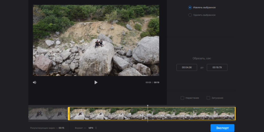264x132 pixels.
Task: Click the white playhead marker on timeline
Action: 148,106
